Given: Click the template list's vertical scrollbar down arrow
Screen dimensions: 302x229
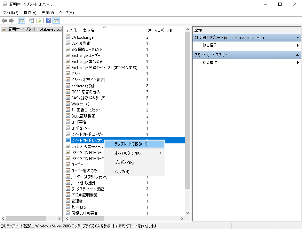Looking at the screenshot, I should [x=187, y=213].
